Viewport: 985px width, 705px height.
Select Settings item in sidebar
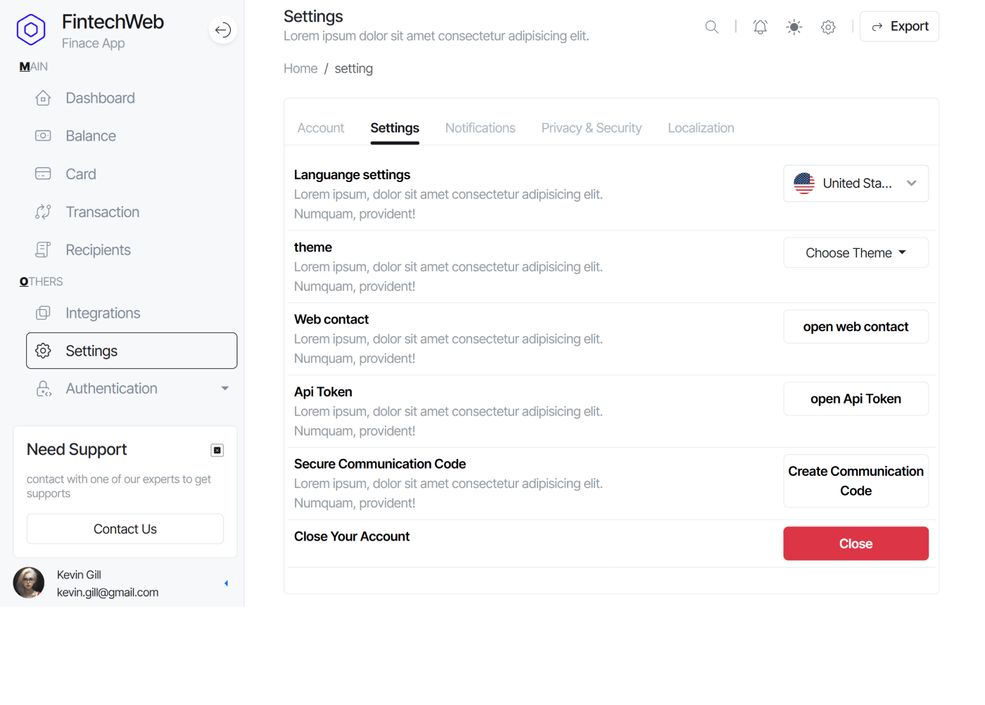[132, 351]
